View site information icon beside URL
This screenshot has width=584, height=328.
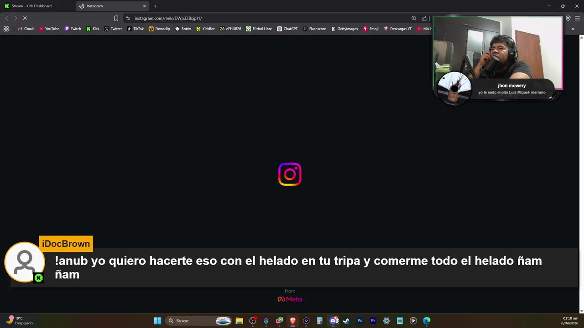point(128,18)
